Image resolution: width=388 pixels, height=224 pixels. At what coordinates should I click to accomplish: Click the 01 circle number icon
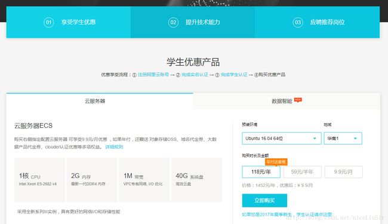pos(49,23)
